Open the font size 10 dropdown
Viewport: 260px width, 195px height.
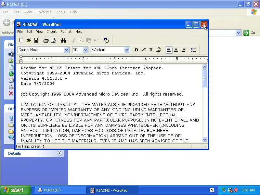pos(85,50)
